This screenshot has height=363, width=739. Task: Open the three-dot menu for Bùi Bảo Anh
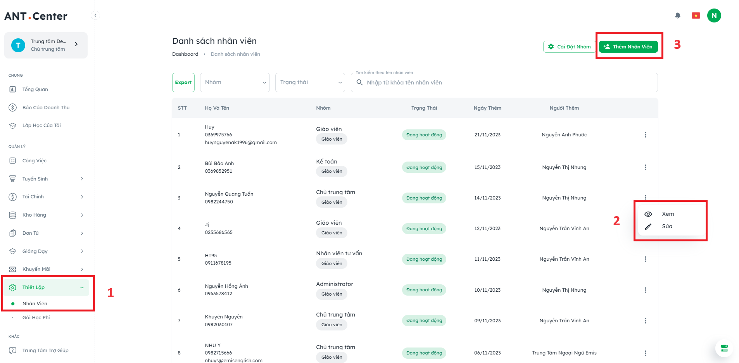pyautogui.click(x=645, y=167)
